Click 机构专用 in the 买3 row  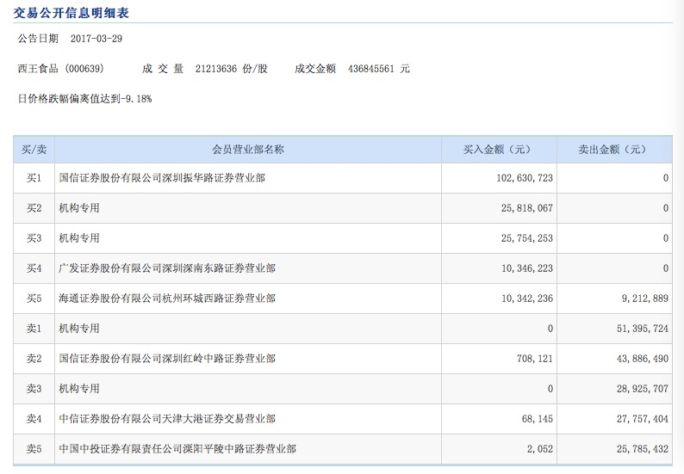point(79,238)
